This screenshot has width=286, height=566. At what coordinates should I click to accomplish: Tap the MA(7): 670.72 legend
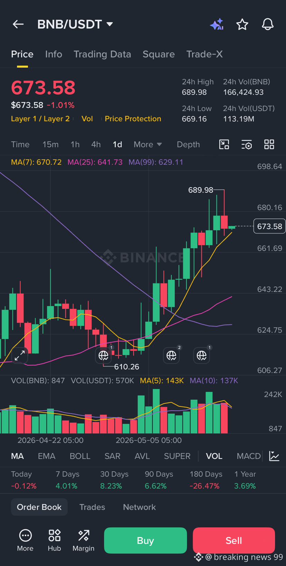[36, 162]
